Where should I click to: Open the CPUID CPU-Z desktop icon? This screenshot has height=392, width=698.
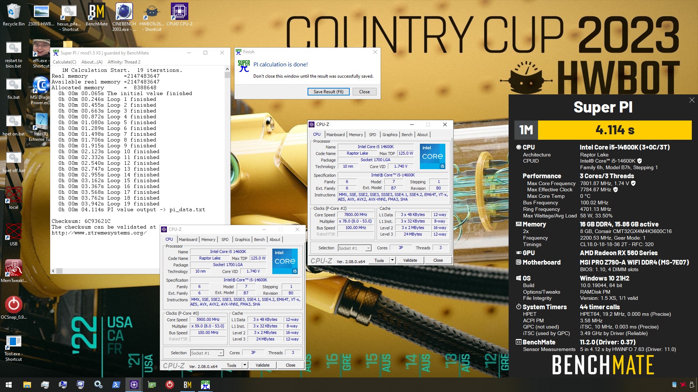pos(180,15)
